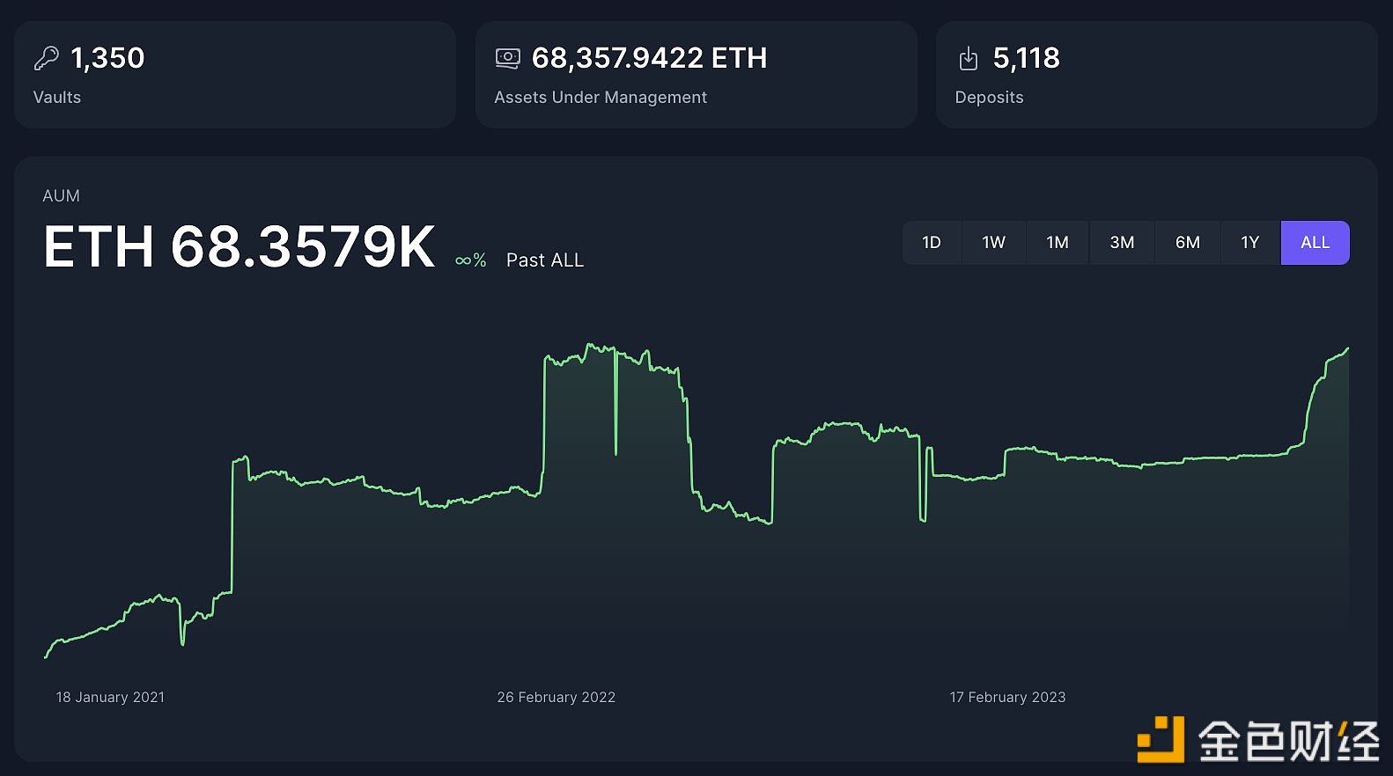The height and width of the screenshot is (776, 1393).
Task: Click the Vaults label
Action: tap(57, 98)
